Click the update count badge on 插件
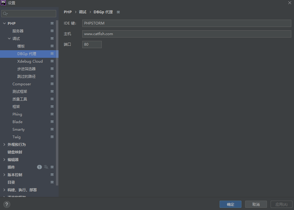Image resolution: width=294 pixels, height=210 pixels. pyautogui.click(x=39, y=167)
